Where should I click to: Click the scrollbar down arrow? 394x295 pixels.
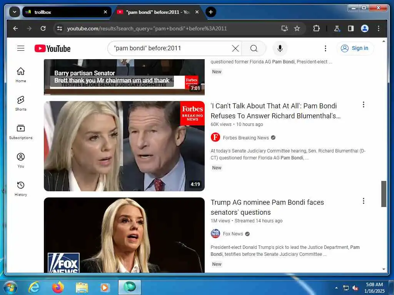coord(384,269)
